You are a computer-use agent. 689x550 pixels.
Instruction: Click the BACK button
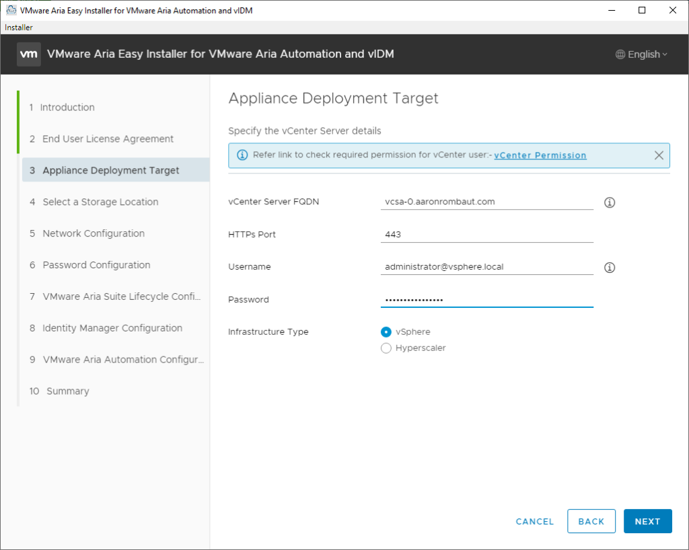591,521
